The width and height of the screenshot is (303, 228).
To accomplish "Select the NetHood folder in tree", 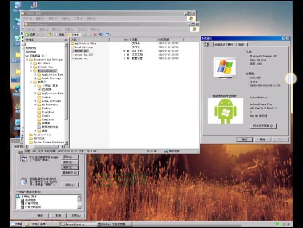I will [x=46, y=108].
